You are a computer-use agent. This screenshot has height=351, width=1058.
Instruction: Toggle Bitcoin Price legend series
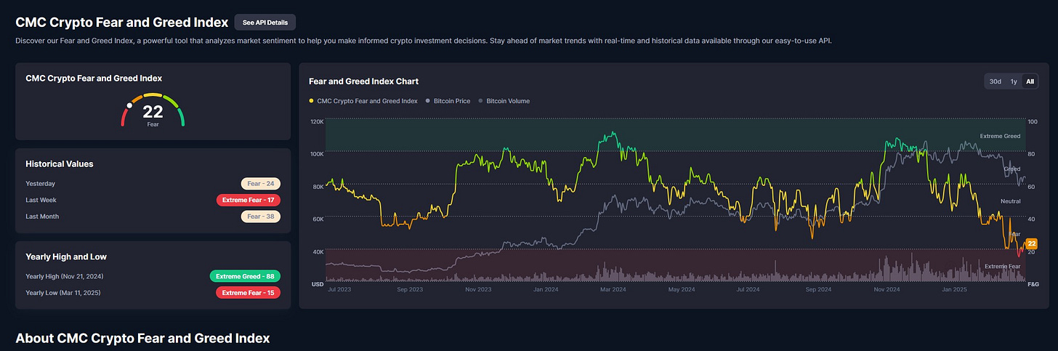click(x=448, y=101)
